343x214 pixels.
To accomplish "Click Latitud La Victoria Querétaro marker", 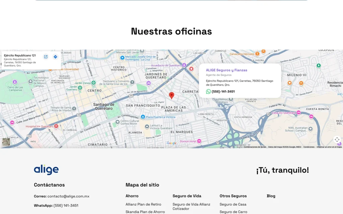I will (x=147, y=126).
